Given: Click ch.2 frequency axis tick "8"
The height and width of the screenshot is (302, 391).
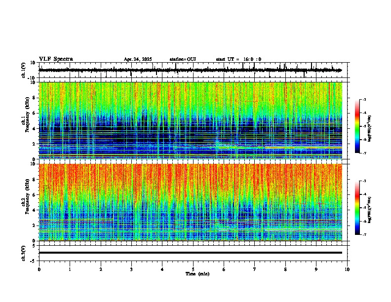Looking at the screenshot, I should pyautogui.click(x=35, y=180).
